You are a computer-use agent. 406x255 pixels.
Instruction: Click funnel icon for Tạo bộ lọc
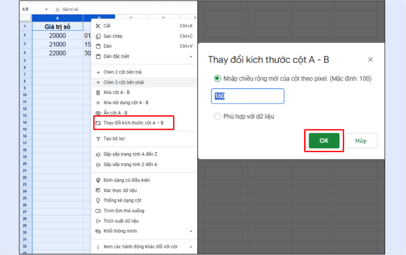pos(98,139)
